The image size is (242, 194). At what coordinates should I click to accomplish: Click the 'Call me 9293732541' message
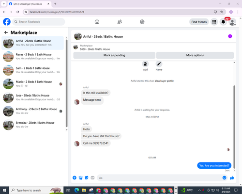tap(96, 143)
